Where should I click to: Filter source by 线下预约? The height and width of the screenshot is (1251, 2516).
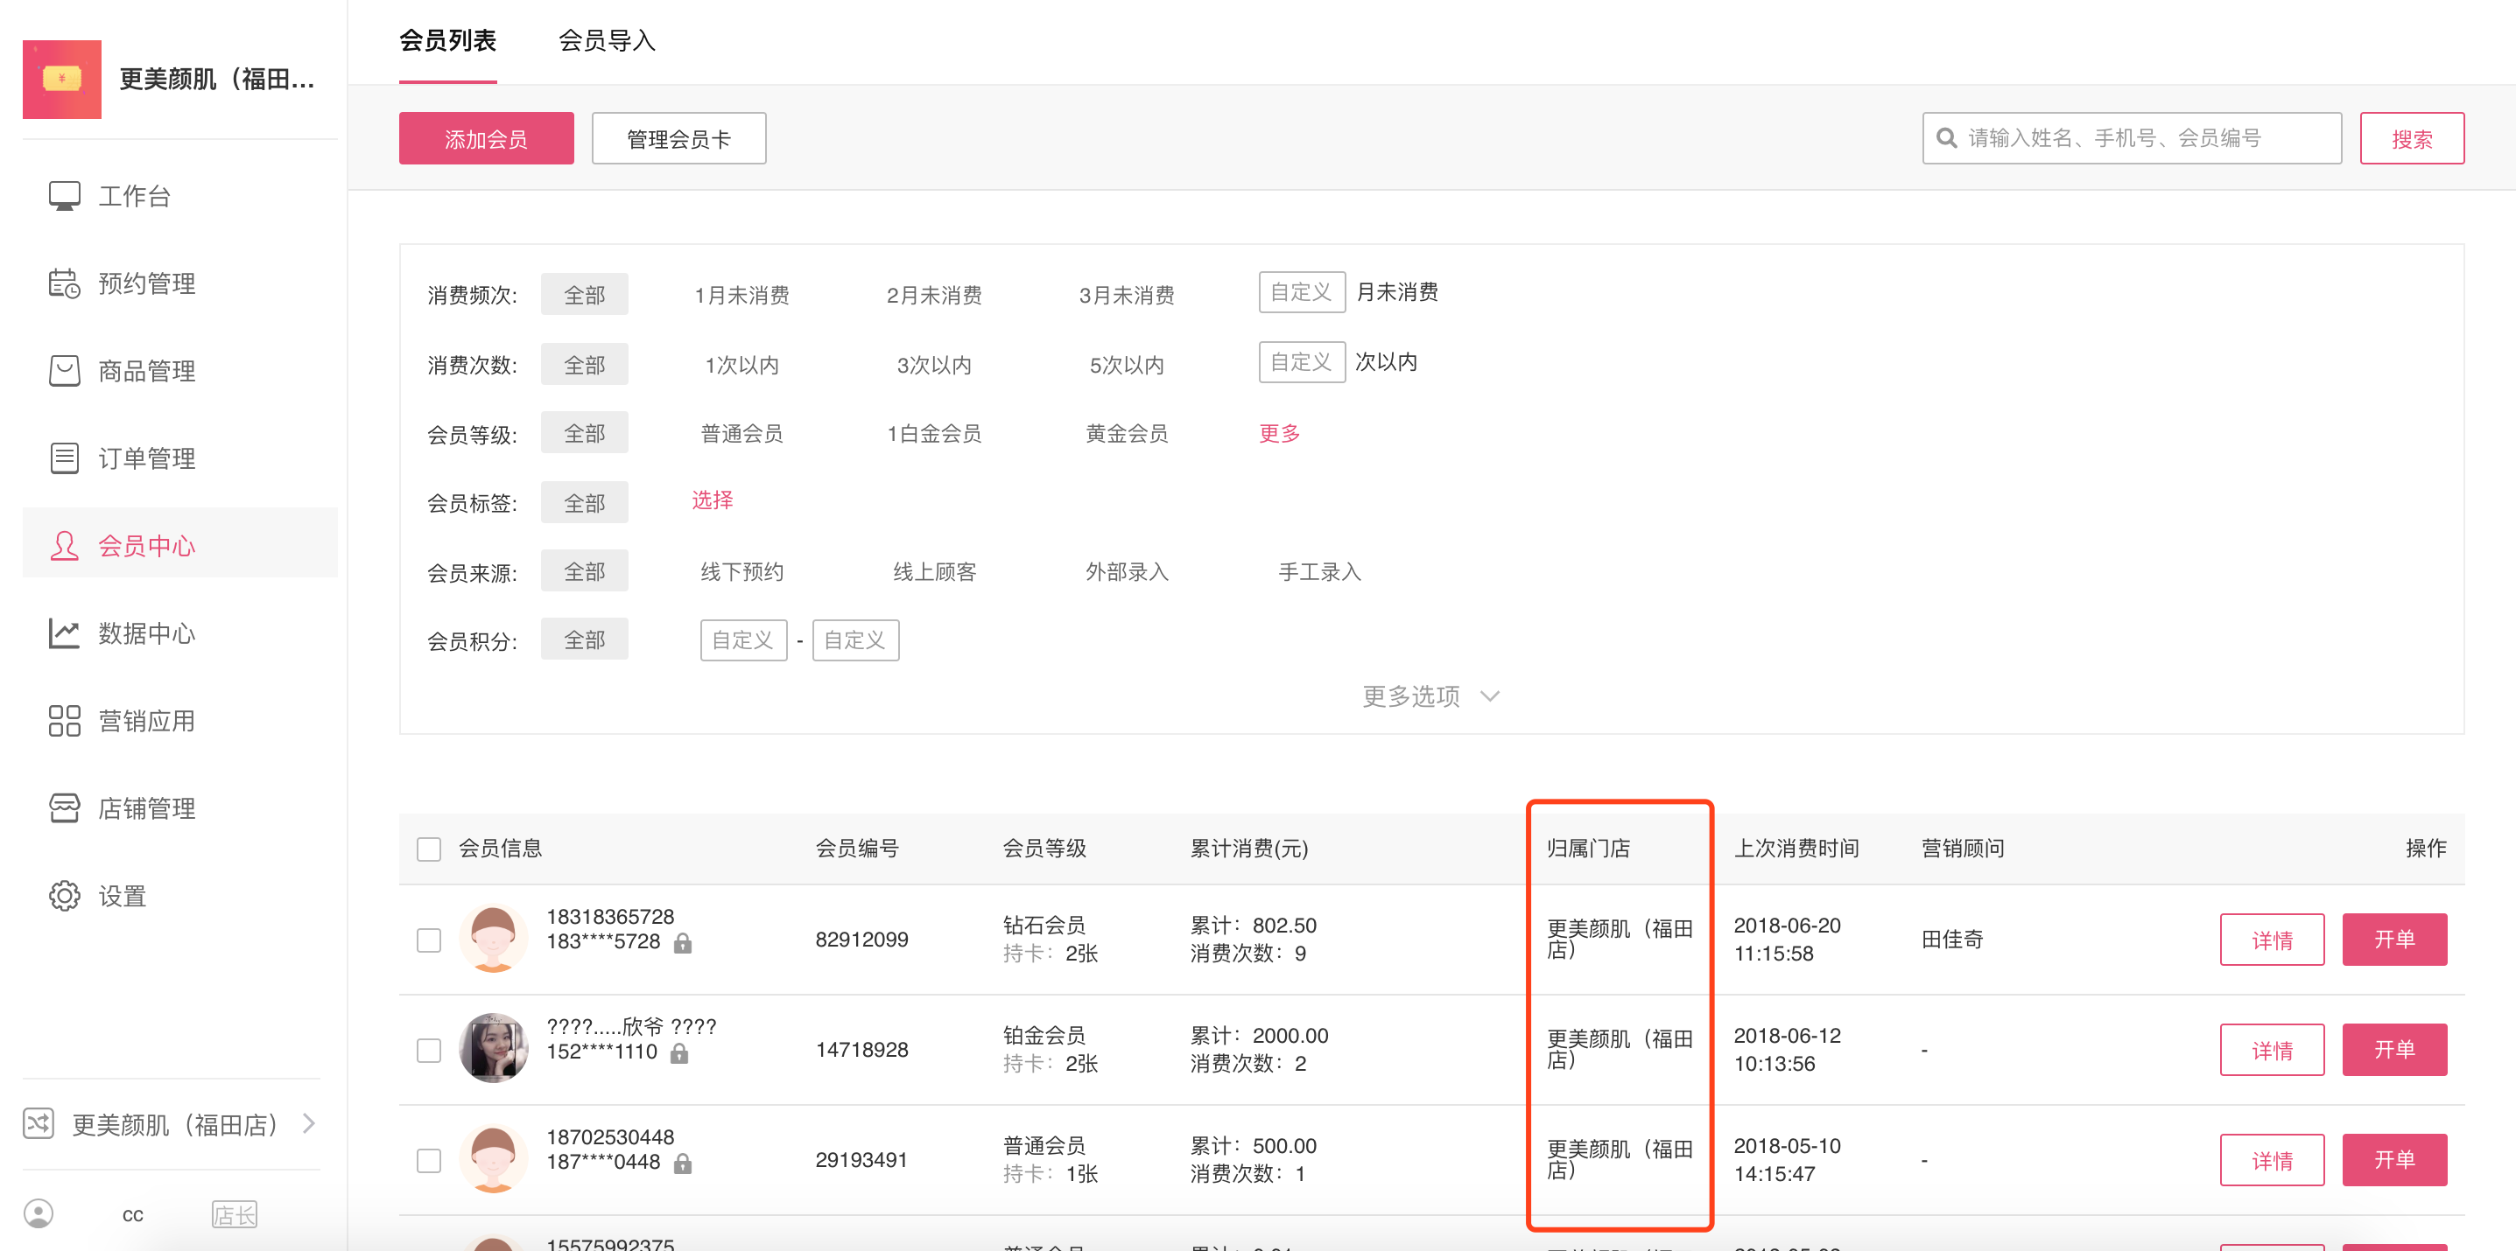(742, 572)
